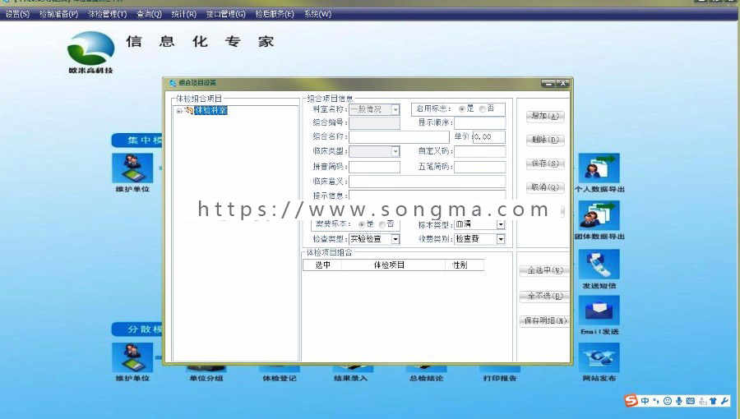The height and width of the screenshot is (419, 740).
Task: Click the 全选中(Y) button
Action: point(544,270)
